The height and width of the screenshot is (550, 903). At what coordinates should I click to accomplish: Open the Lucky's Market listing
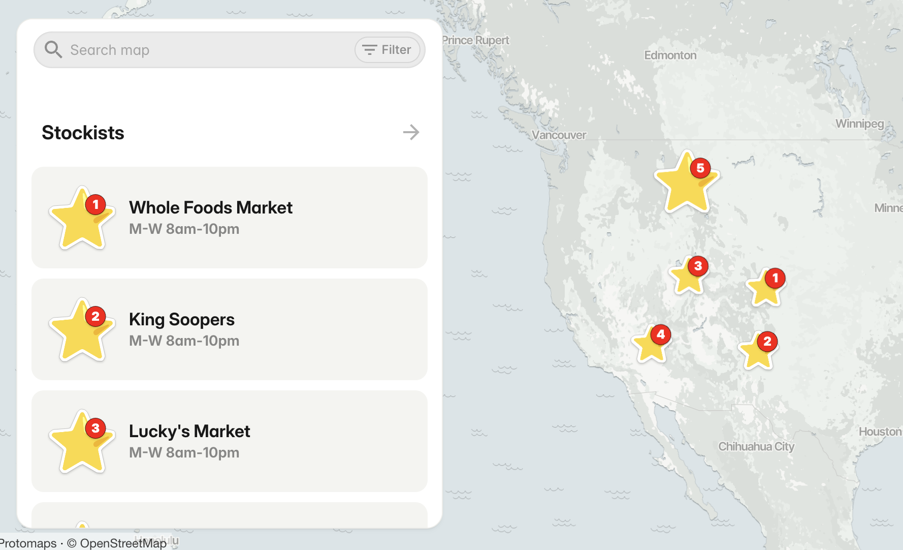pyautogui.click(x=229, y=441)
